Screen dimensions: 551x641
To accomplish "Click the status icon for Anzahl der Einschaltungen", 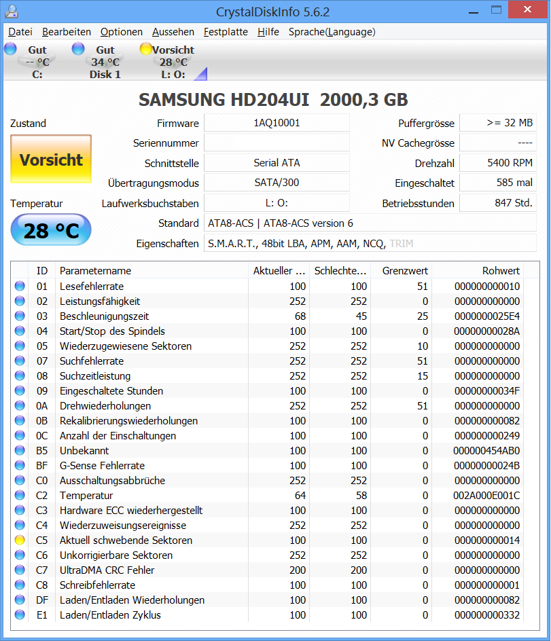I will click(x=20, y=435).
